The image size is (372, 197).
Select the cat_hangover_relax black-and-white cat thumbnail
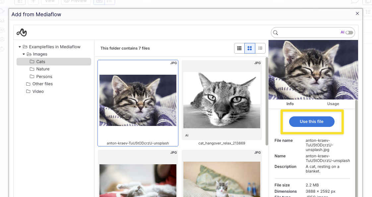pyautogui.click(x=222, y=100)
